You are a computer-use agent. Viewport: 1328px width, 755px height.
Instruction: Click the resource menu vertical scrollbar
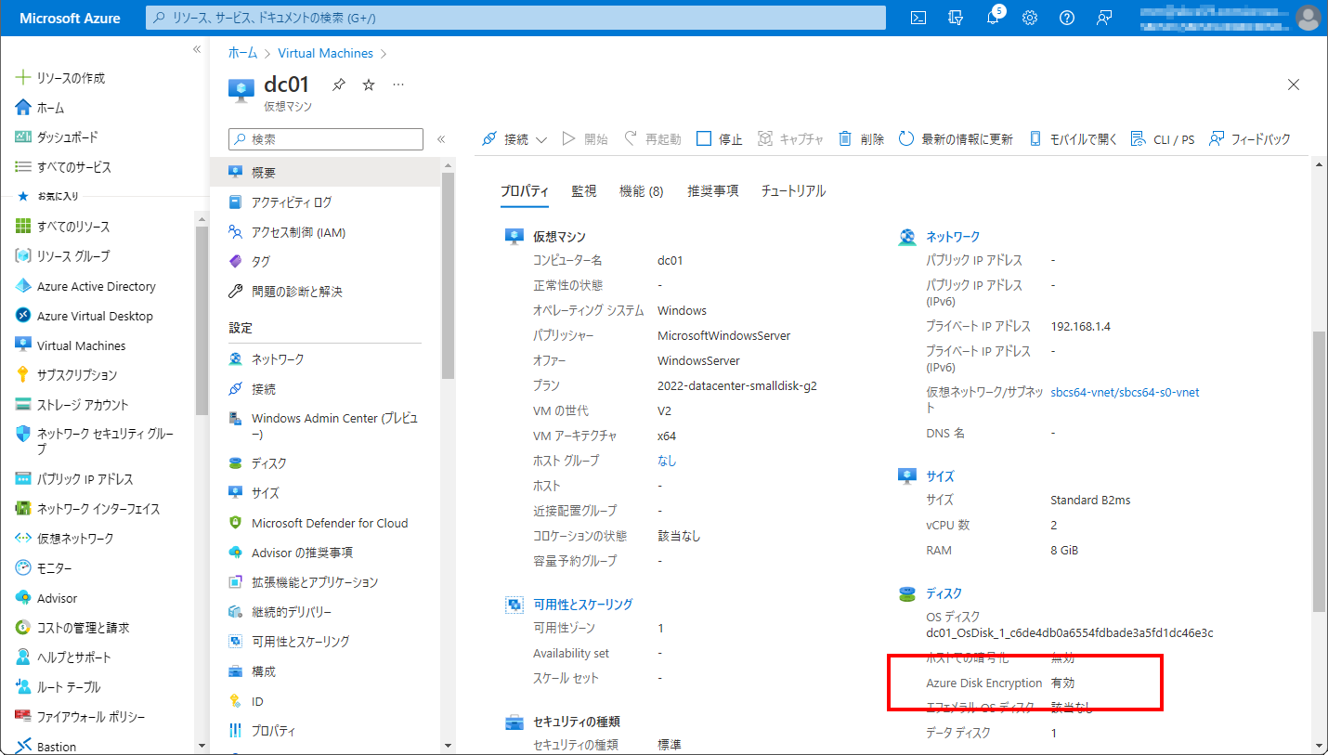click(448, 276)
